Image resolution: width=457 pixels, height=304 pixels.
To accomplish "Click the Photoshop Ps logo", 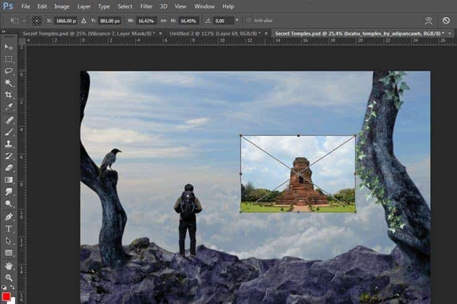I will (x=8, y=6).
